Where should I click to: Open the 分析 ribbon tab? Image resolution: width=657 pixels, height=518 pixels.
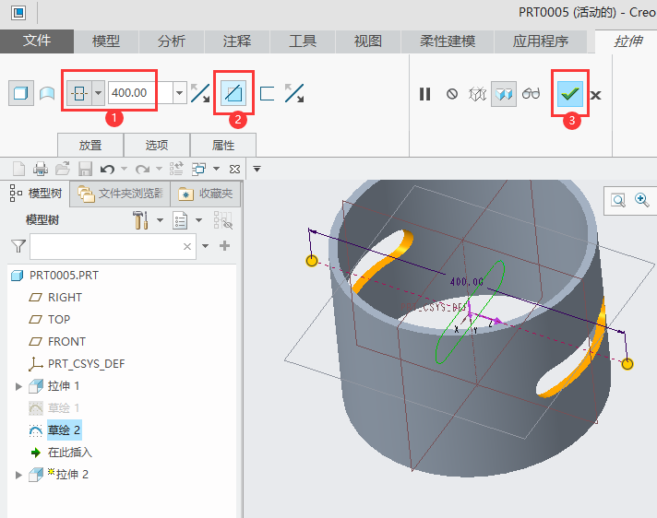pos(172,41)
